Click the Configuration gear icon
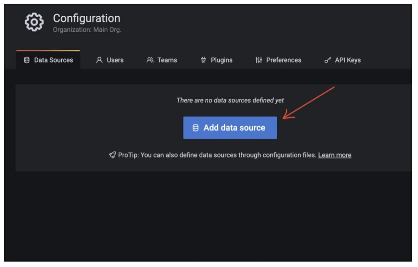 (x=33, y=22)
